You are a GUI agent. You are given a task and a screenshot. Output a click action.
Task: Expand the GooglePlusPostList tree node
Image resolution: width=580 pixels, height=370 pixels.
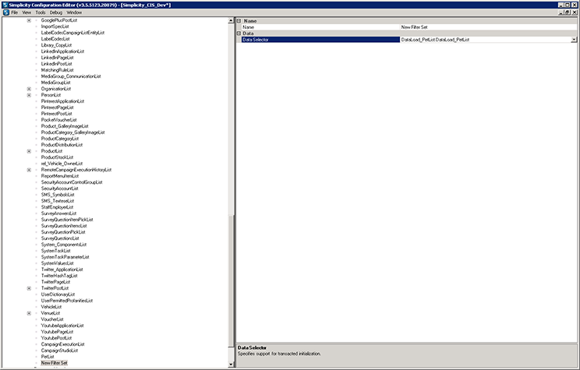(x=29, y=20)
